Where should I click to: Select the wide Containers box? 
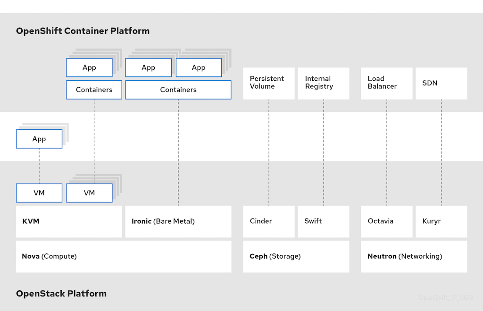(178, 90)
